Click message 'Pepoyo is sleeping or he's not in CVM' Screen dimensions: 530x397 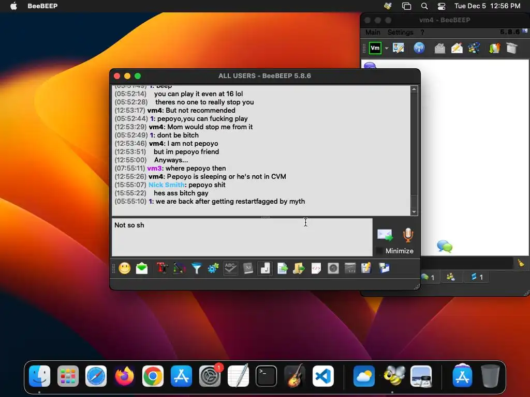click(x=227, y=177)
